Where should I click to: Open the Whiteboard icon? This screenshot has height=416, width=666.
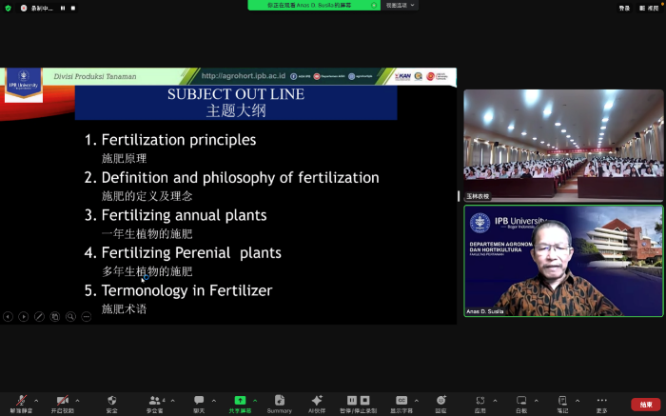[x=520, y=402]
